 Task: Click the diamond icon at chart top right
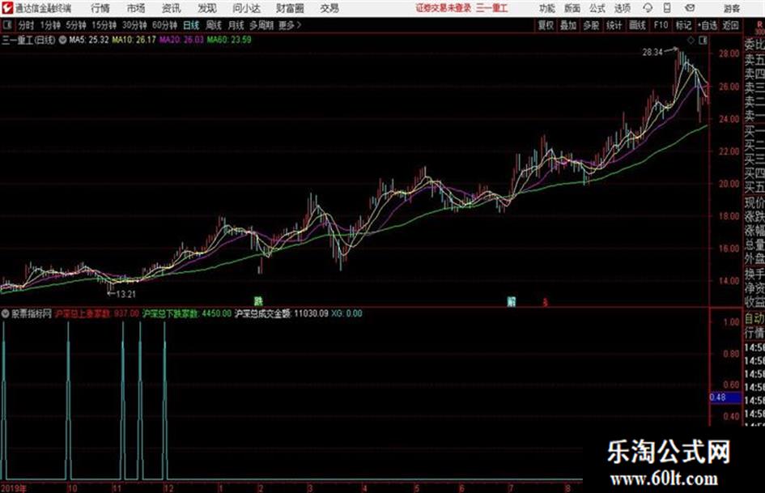[691, 40]
